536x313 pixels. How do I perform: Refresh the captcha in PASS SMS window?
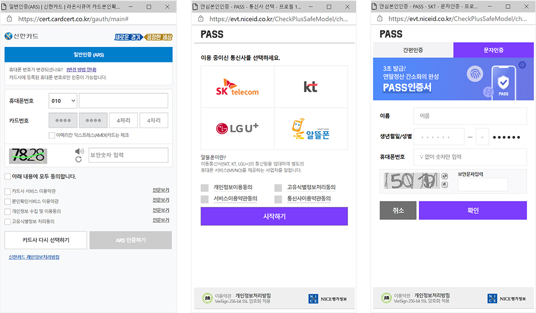[x=444, y=176]
